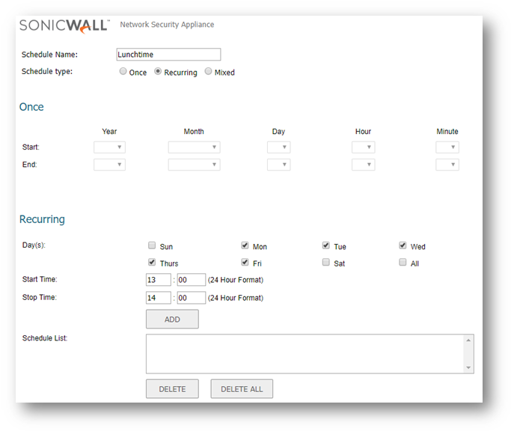Uncheck the Mon day checkbox

[x=245, y=245]
